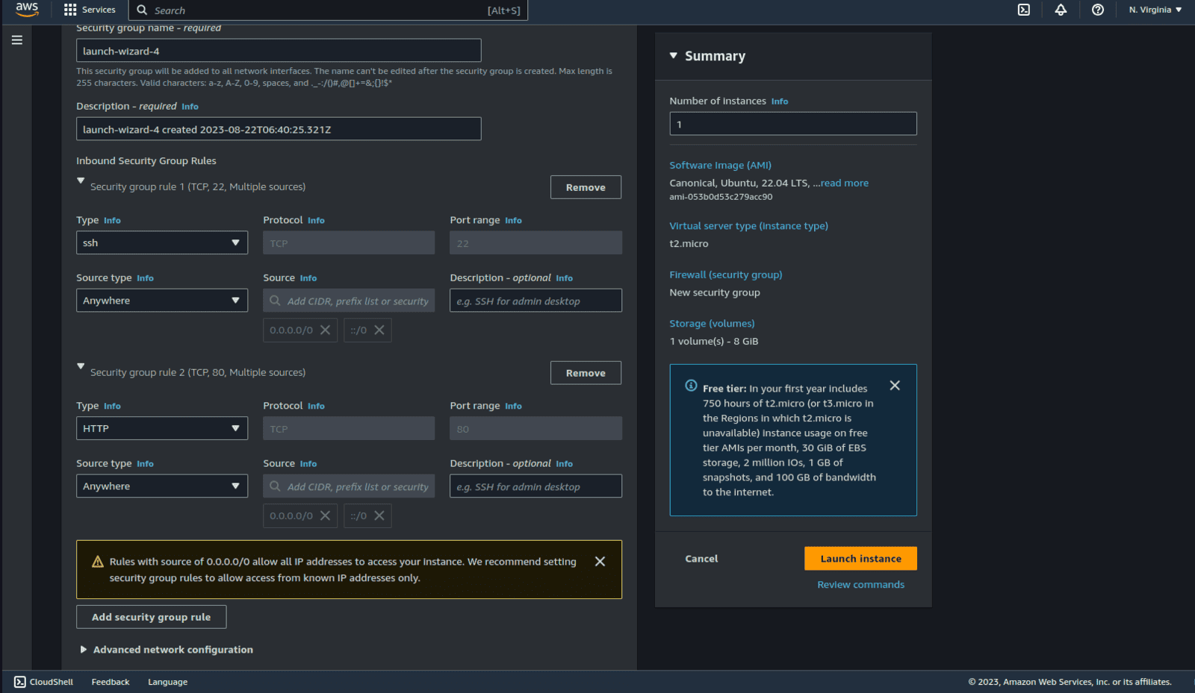Open the Services grid menu

(x=90, y=10)
